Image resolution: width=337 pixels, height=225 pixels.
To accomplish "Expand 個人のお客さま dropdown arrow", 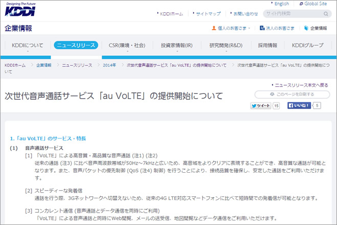I will click(250, 28).
